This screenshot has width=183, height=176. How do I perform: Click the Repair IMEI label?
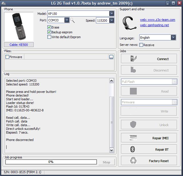[160, 138]
